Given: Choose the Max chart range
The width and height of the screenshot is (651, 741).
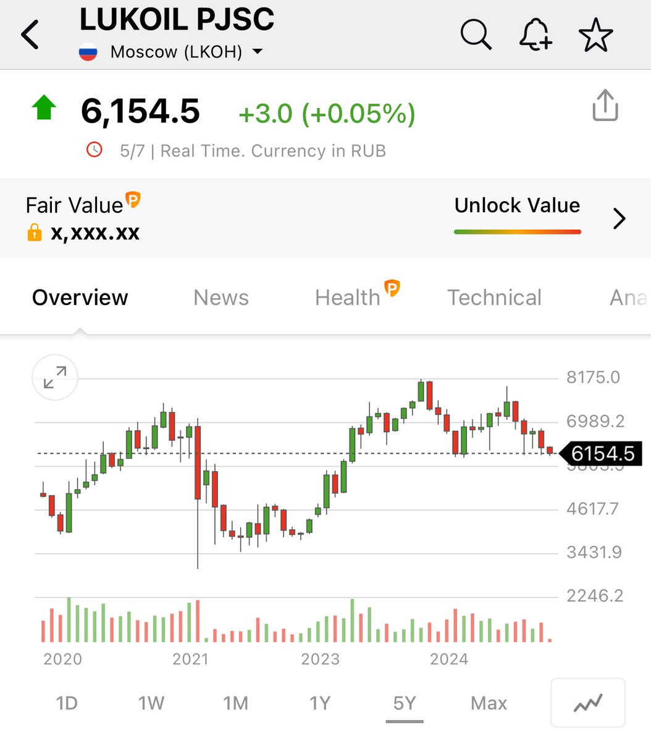Looking at the screenshot, I should coord(489,703).
